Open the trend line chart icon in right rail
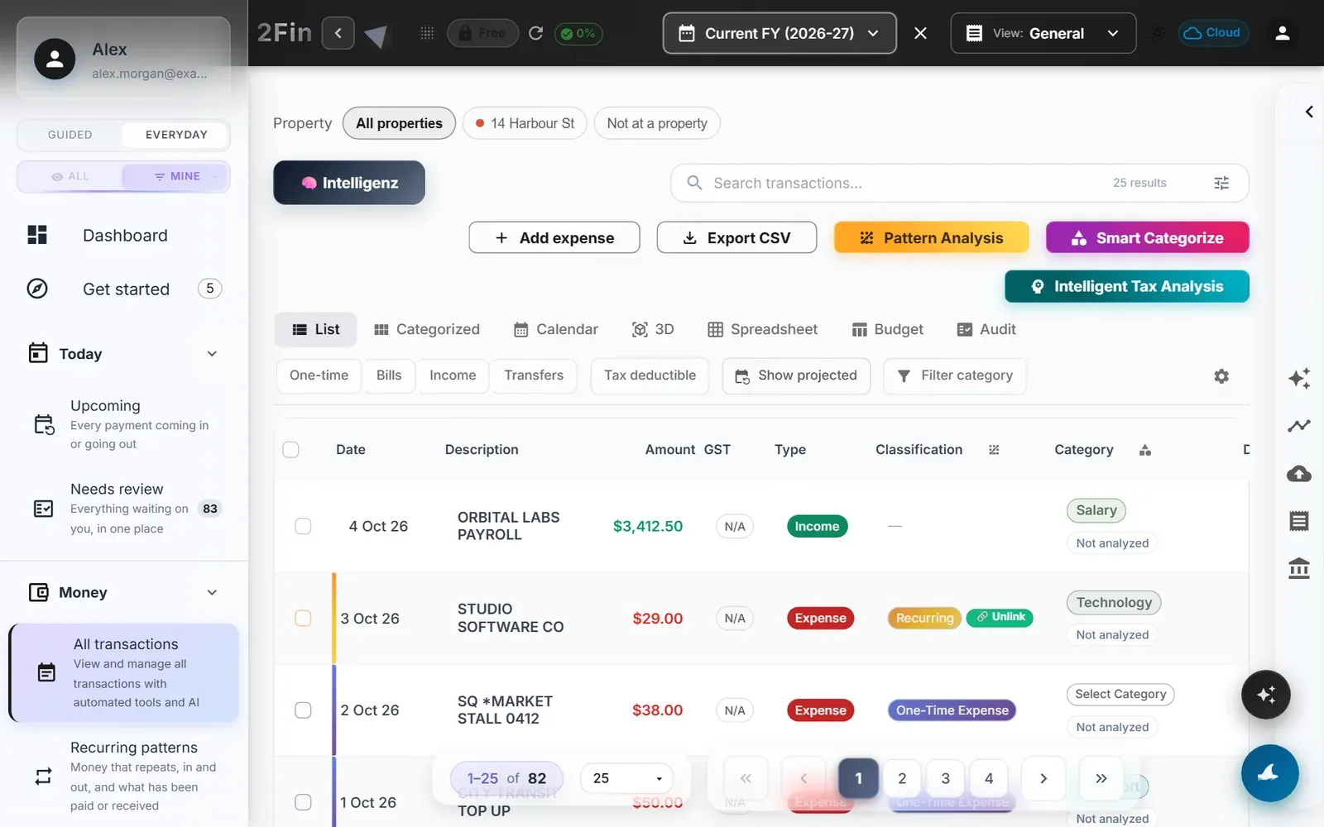Image resolution: width=1324 pixels, height=827 pixels. (1299, 426)
